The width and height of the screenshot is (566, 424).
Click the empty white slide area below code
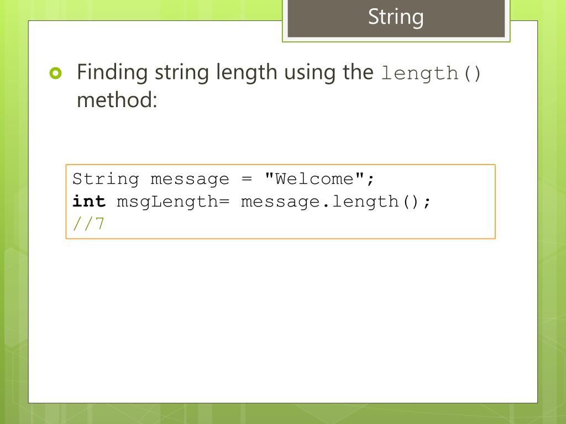pyautogui.click(x=283, y=321)
